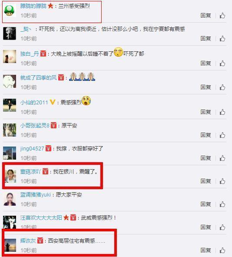Open the red envelope icon beside 就成了四季的风
Image resolution: width=232 pixels, height=257 pixels.
(x=61, y=77)
